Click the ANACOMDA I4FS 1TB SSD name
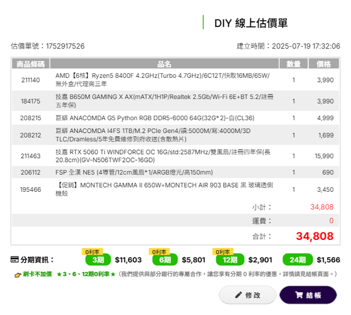 (153, 135)
